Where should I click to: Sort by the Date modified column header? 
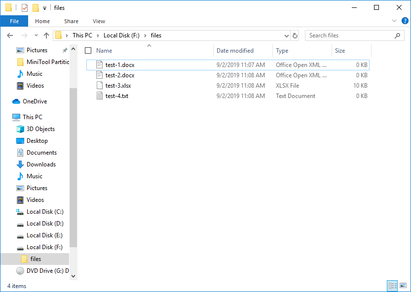pos(235,51)
